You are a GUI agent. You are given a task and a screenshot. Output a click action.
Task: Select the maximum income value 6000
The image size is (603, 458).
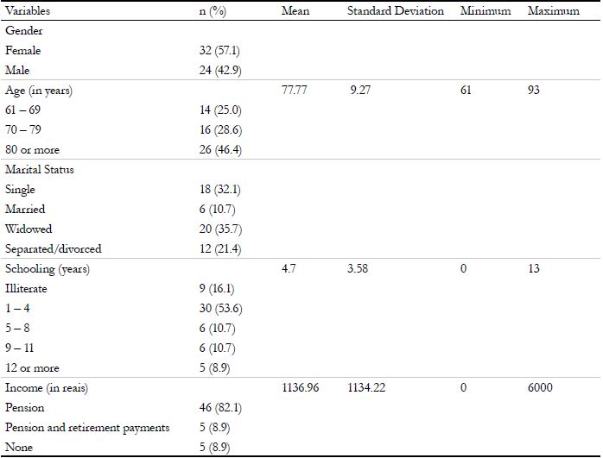[x=541, y=388]
